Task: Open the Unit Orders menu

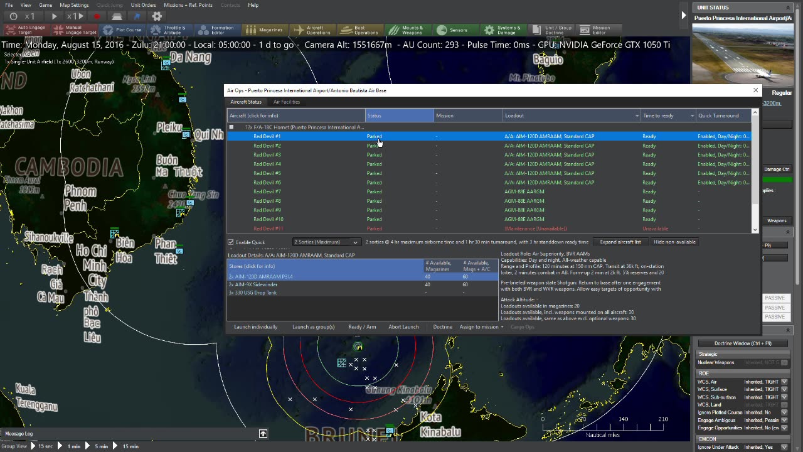Action: [x=143, y=5]
